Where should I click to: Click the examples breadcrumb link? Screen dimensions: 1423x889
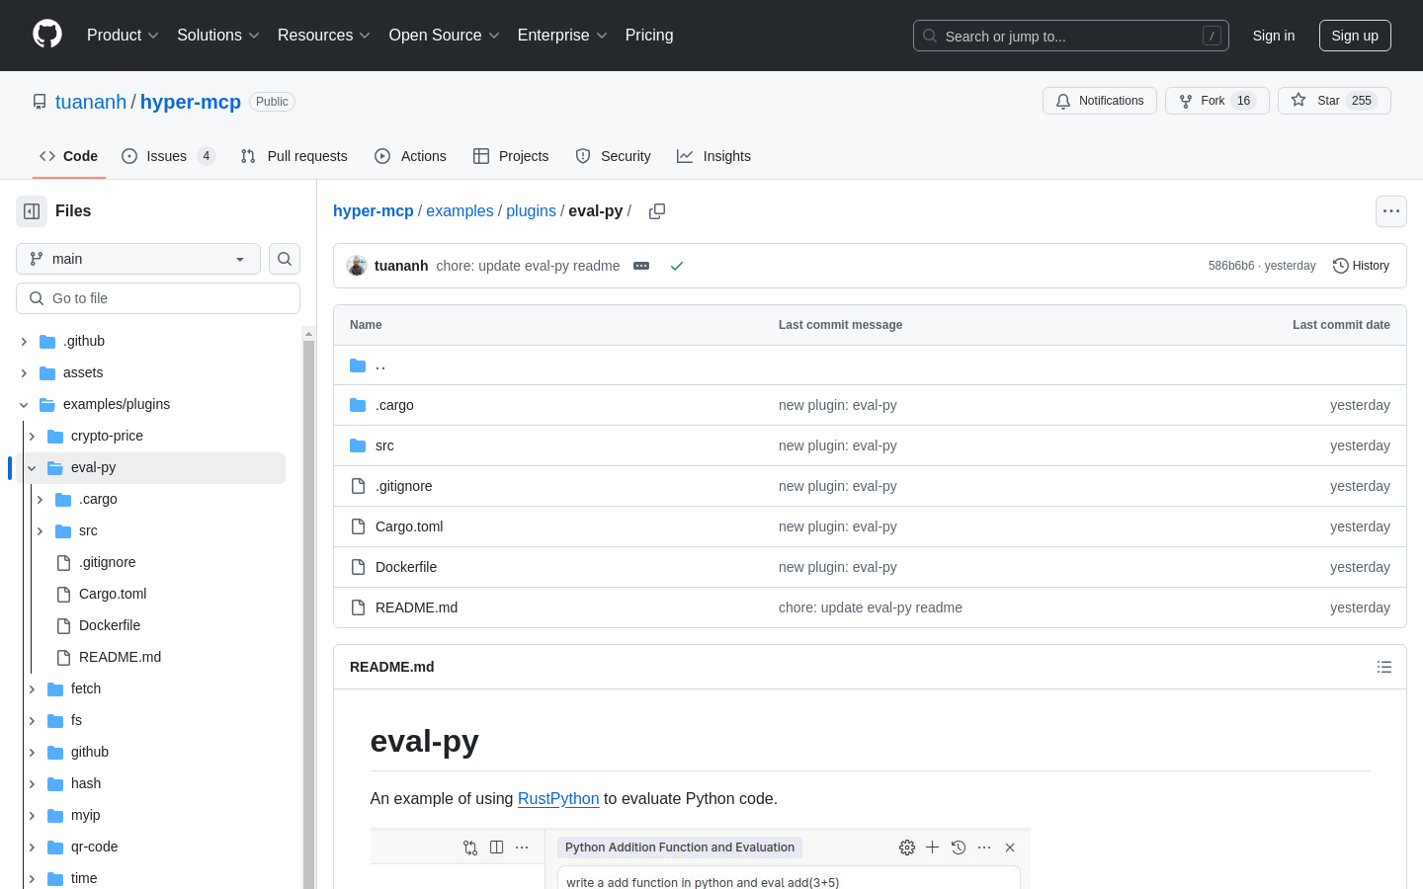pyautogui.click(x=460, y=210)
